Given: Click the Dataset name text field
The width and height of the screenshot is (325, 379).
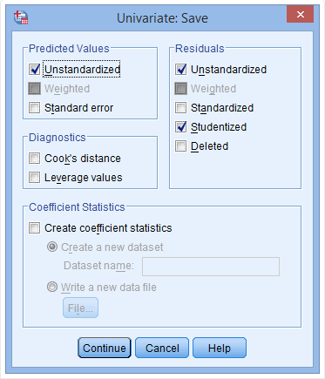Looking at the screenshot, I should [x=211, y=267].
